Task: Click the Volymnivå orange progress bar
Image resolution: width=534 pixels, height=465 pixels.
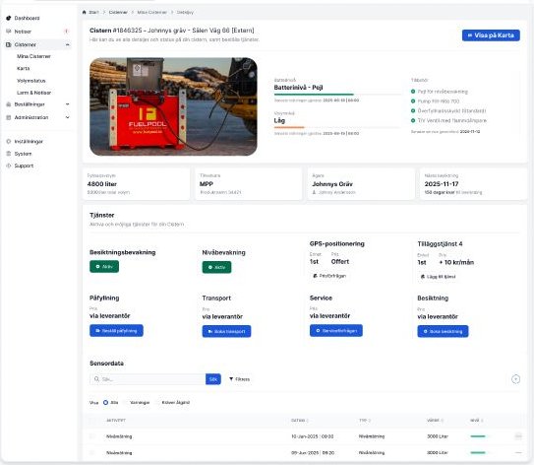Action: point(289,127)
